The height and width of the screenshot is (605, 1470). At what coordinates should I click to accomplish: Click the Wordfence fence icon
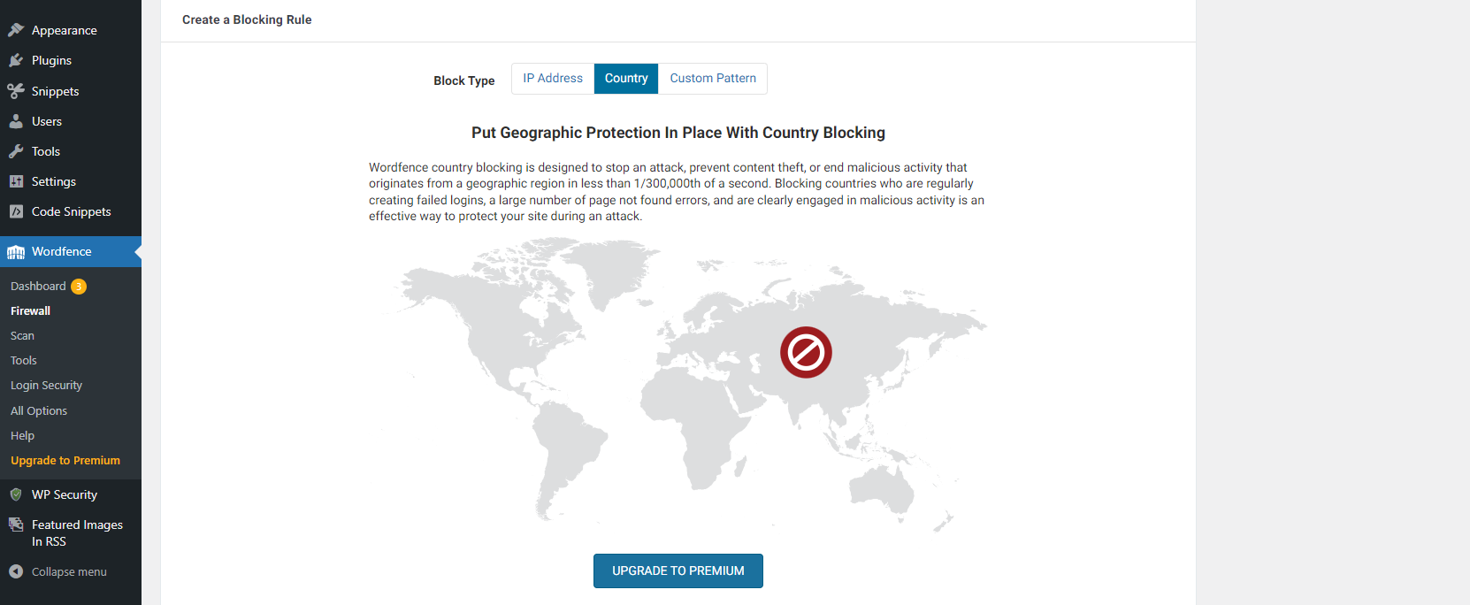(x=16, y=252)
